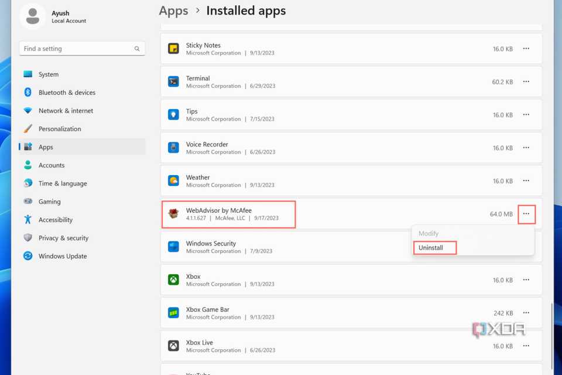Click the Weather app icon
Viewport: 562px width, 375px height.
click(x=173, y=180)
